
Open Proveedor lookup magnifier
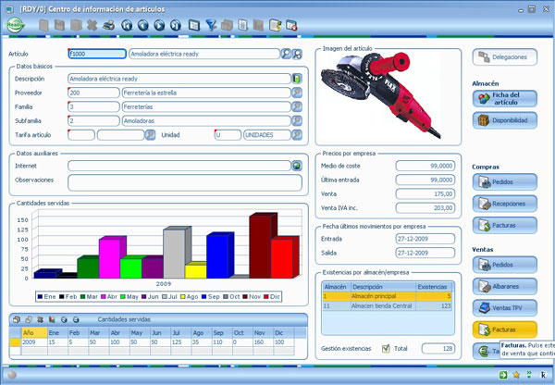coord(297,93)
